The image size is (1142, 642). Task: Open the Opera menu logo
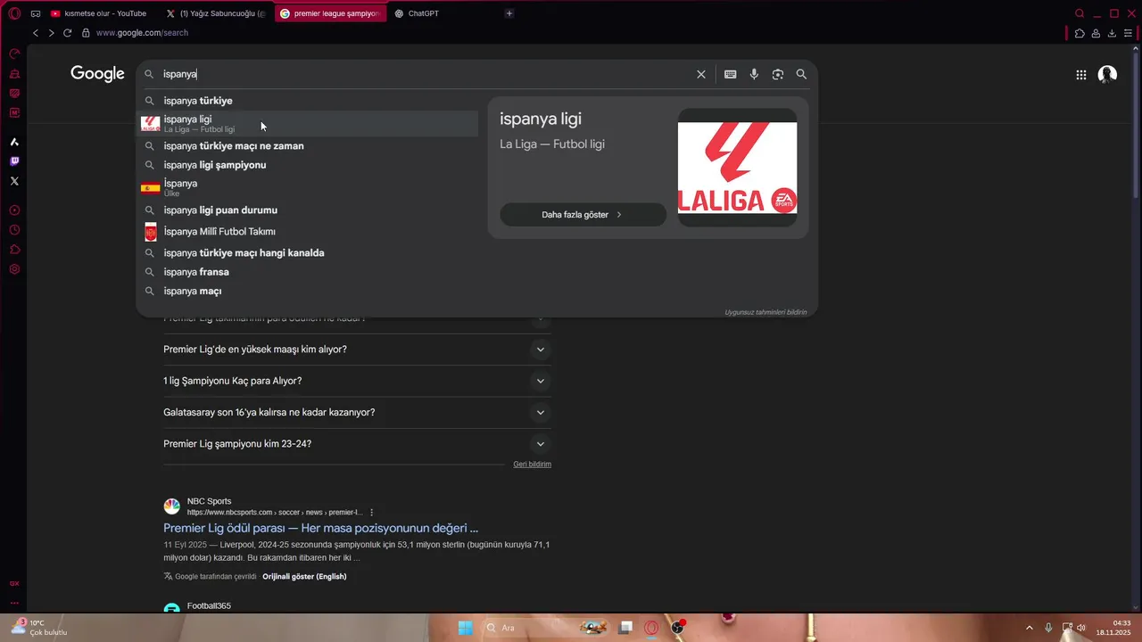tap(14, 13)
